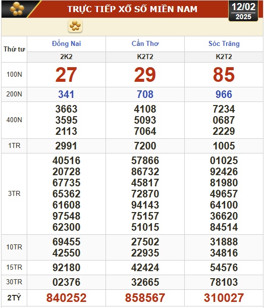Select ticket code K2T2 under Sóc Trăng
265x308 pixels.
pyautogui.click(x=224, y=57)
